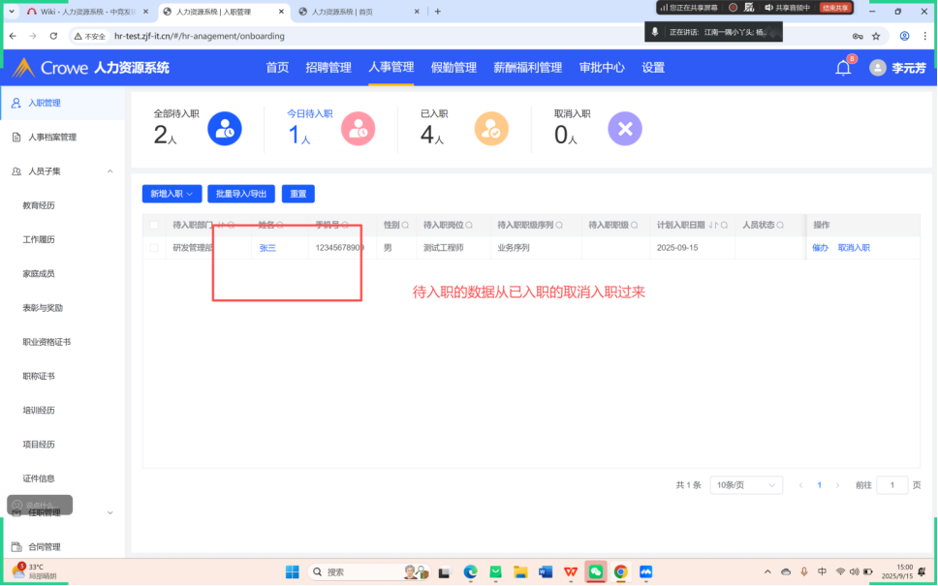Switch to the 招聘管理 top menu
The width and height of the screenshot is (938, 586).
coord(328,68)
